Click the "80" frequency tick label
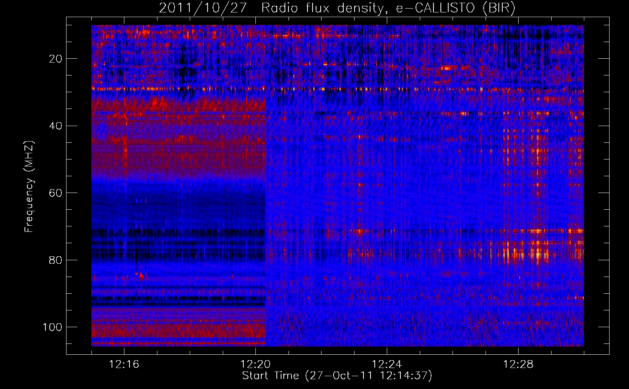This screenshot has height=389, width=629. 56,260
